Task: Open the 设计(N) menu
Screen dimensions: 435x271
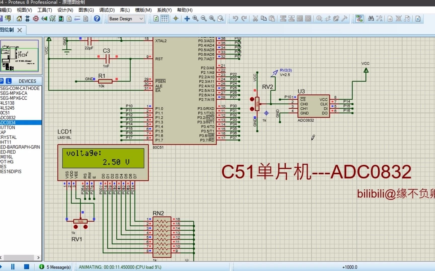Action: (65, 10)
